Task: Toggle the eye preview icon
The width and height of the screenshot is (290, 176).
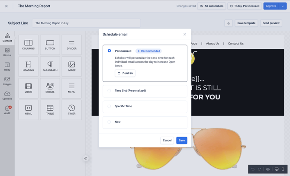Action: point(268,169)
